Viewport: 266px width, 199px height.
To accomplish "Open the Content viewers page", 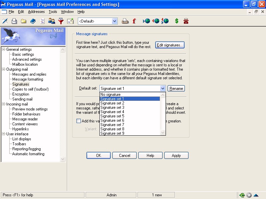I will coord(25,124).
